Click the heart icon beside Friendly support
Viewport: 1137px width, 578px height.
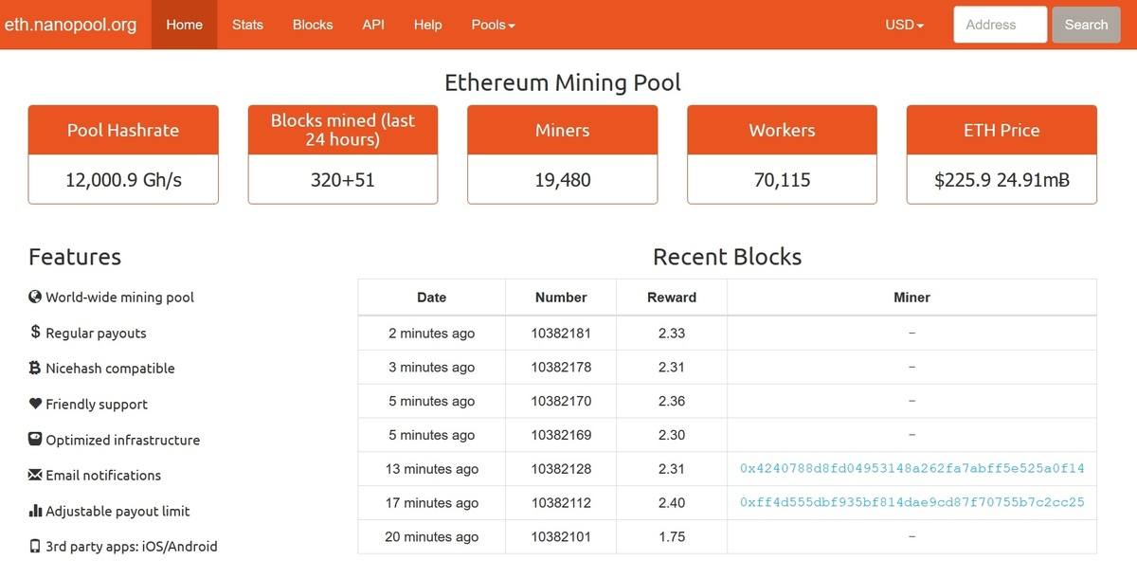tap(35, 404)
